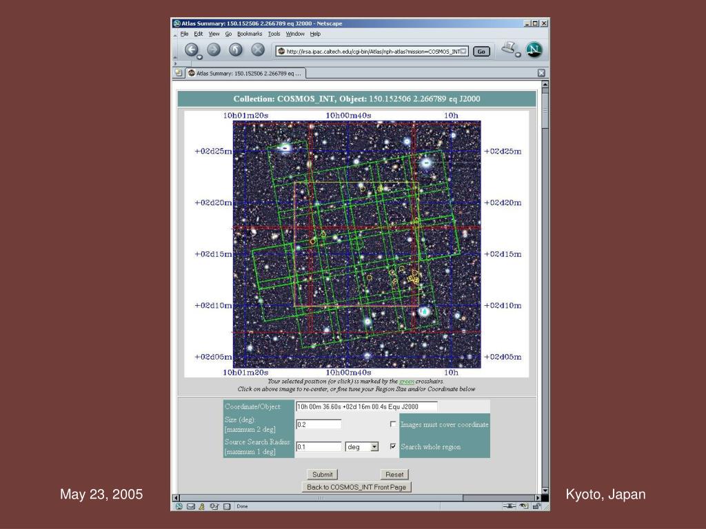Open Mail icon in status bar
The image size is (706, 529).
(x=190, y=506)
